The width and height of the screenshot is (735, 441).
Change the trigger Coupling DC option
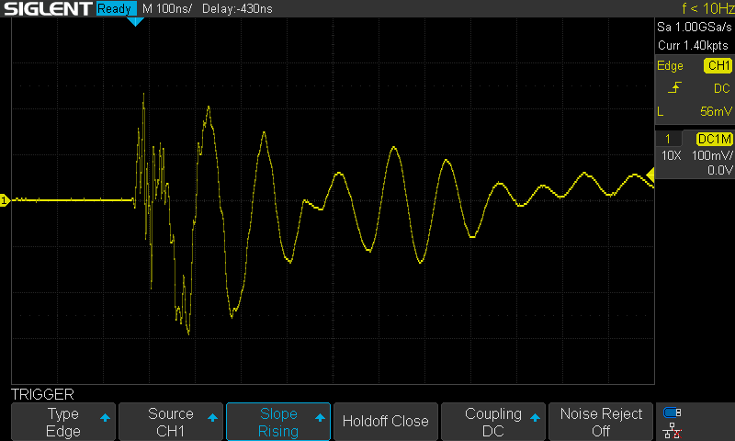tap(493, 422)
